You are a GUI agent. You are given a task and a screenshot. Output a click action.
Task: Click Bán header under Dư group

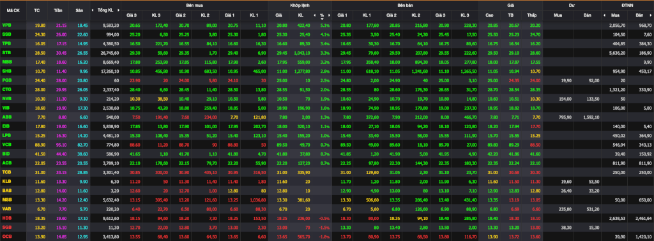tap(588, 15)
